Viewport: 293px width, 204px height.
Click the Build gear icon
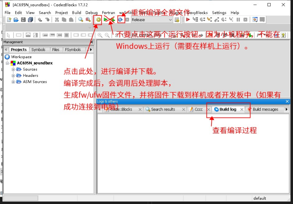click(98, 19)
